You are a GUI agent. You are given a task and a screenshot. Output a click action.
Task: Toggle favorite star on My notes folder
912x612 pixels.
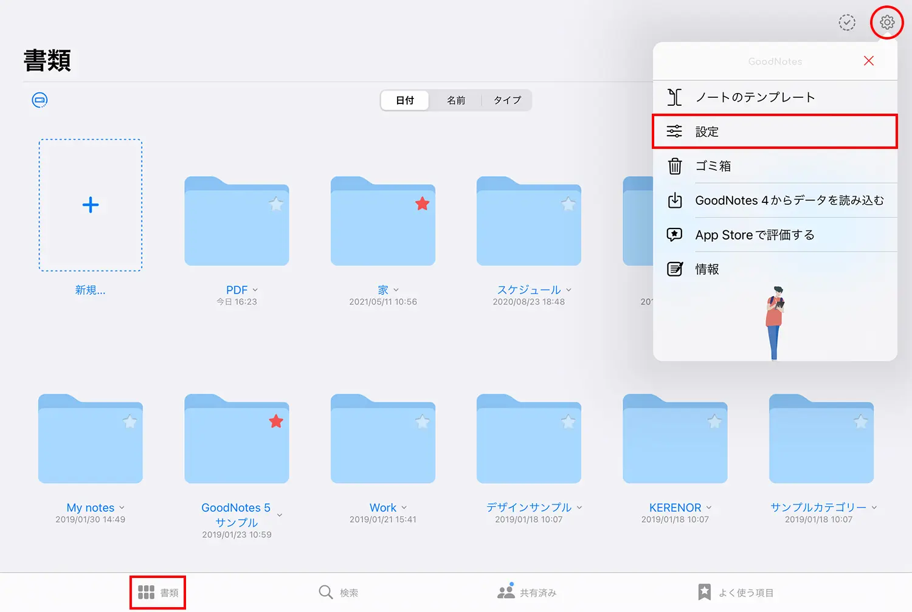pos(130,421)
